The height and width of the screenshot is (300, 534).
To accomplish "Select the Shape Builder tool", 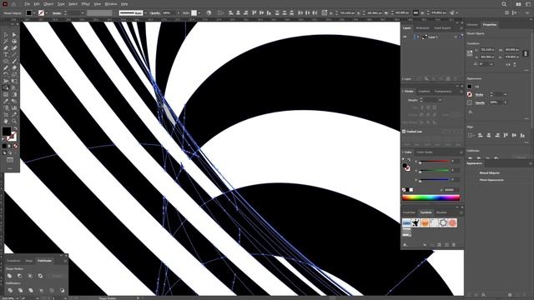I will tap(6, 87).
